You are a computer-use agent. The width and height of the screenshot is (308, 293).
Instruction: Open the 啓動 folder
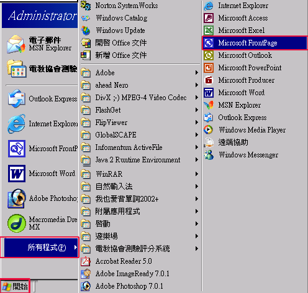[140, 224]
